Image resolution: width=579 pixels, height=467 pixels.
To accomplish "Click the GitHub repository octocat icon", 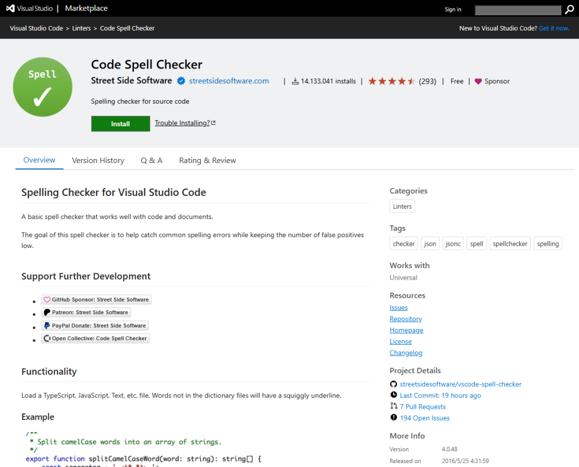I will tap(394, 384).
